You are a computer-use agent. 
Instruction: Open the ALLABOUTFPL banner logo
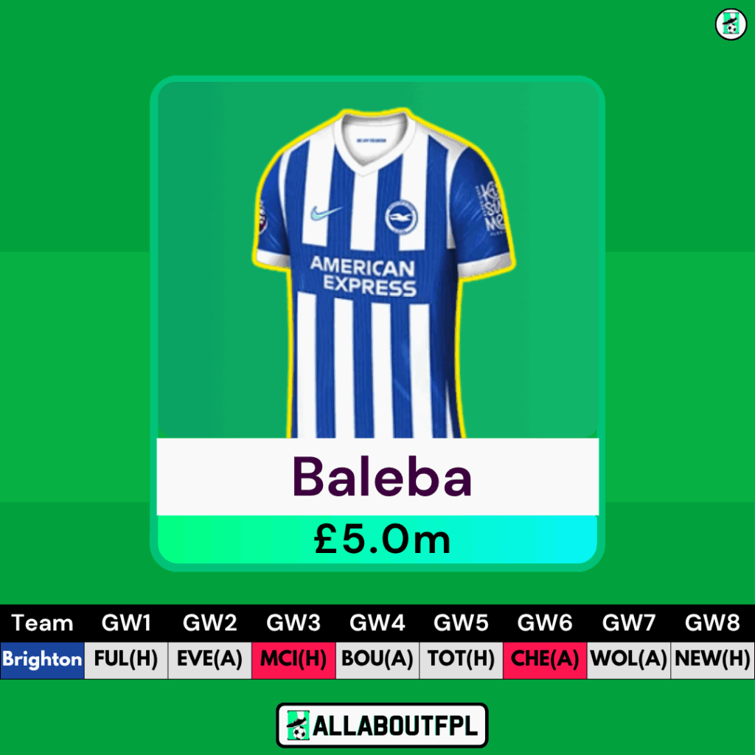[383, 726]
